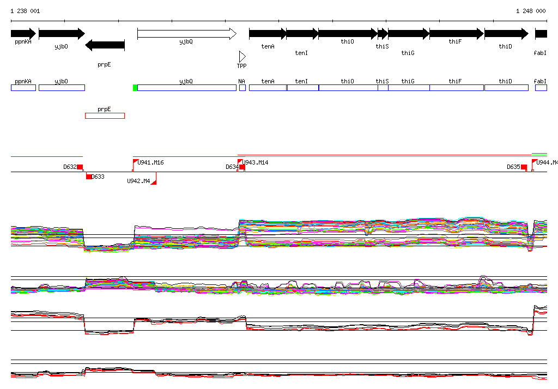Select the U942.M4 upshift flag
Image resolution: width=558 pixels, height=389 pixels.
(x=154, y=181)
